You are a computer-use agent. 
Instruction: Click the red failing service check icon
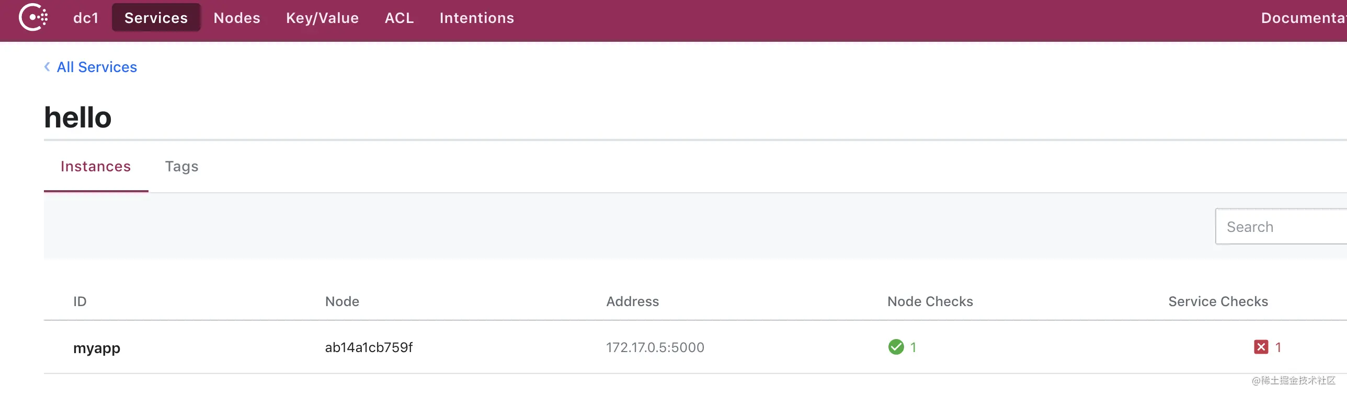pyautogui.click(x=1261, y=347)
